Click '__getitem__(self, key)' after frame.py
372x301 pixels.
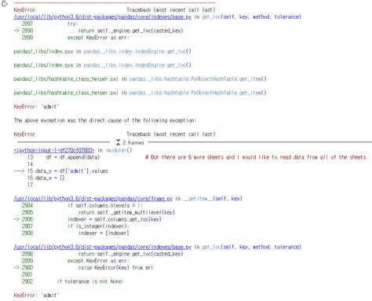pyautogui.click(x=213, y=199)
